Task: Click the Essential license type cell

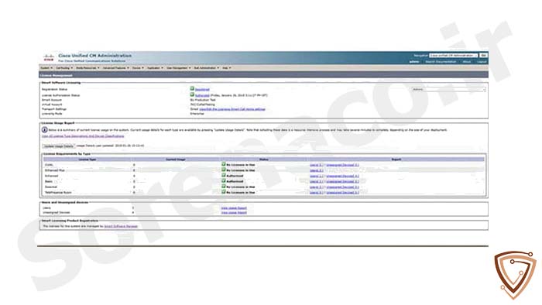Action: [51, 187]
